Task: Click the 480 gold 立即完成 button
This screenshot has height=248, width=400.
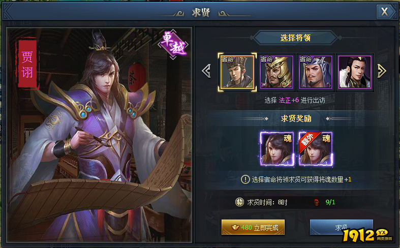Action: pyautogui.click(x=253, y=227)
